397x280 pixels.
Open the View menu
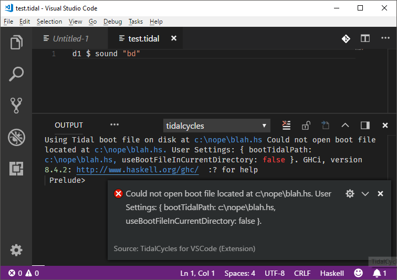pos(76,22)
